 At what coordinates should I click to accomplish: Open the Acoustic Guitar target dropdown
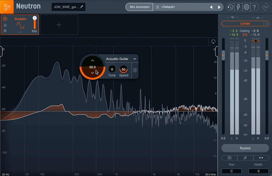tap(121, 59)
